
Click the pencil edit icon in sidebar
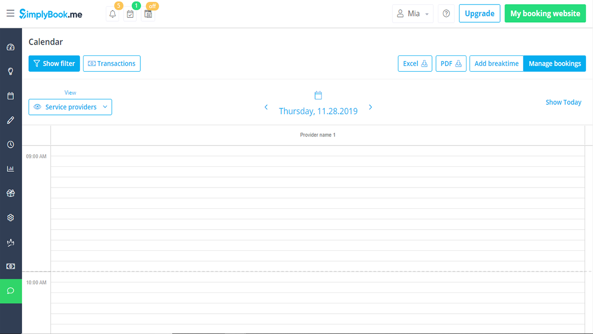pos(10,120)
